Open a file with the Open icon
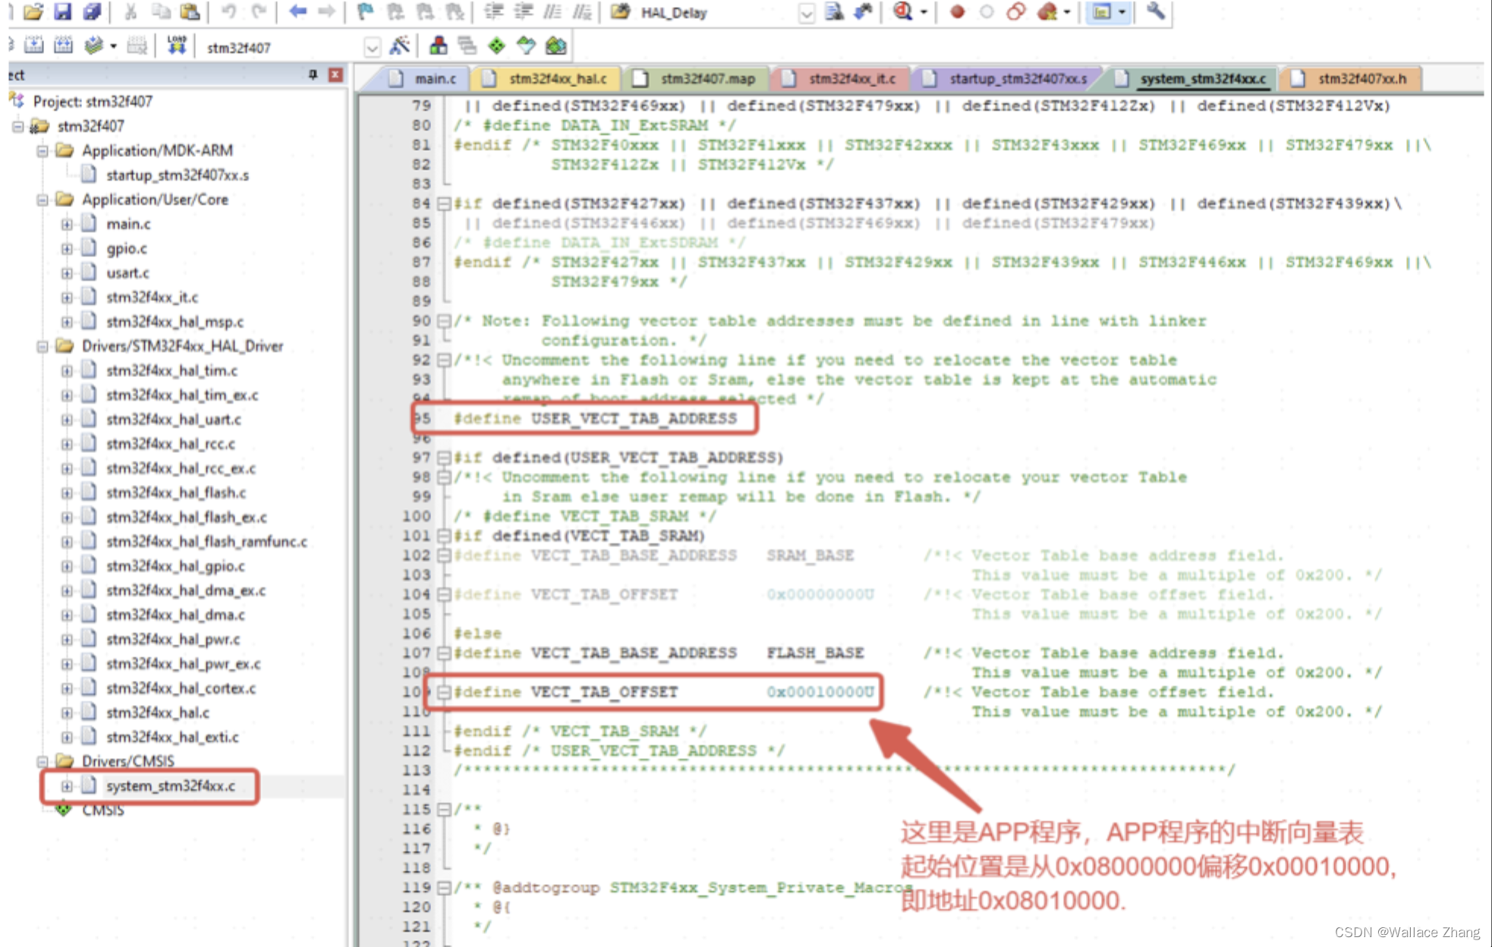Viewport: 1492px width, 947px height. (33, 11)
